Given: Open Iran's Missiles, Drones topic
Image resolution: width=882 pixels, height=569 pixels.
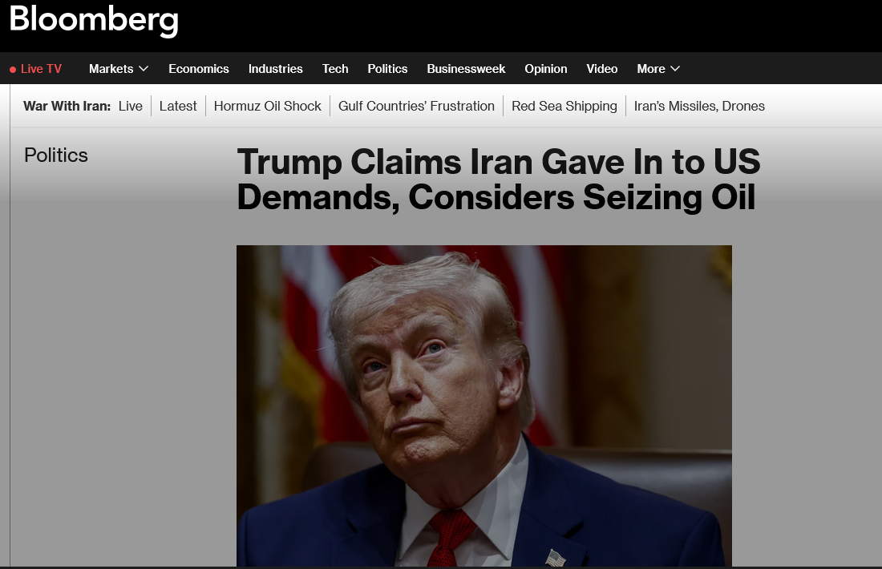Looking at the screenshot, I should pos(699,106).
